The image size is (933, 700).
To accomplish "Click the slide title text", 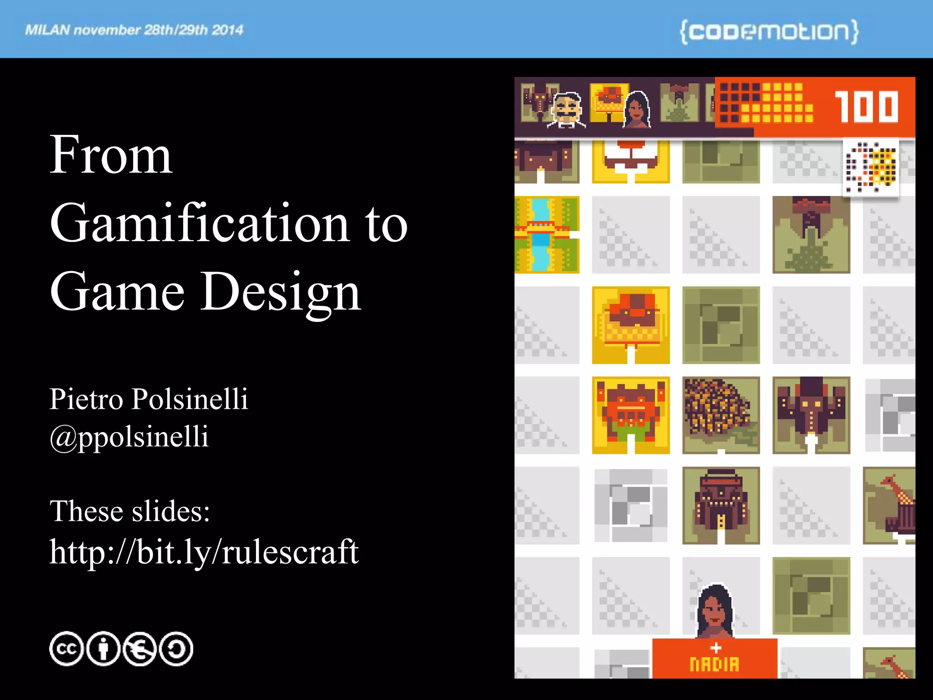I will 228,223.
